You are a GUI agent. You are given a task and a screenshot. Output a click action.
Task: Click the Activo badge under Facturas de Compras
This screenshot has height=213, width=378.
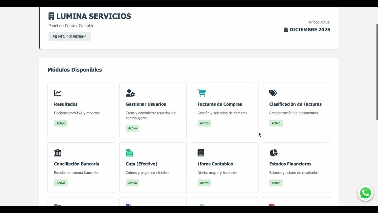tap(204, 123)
